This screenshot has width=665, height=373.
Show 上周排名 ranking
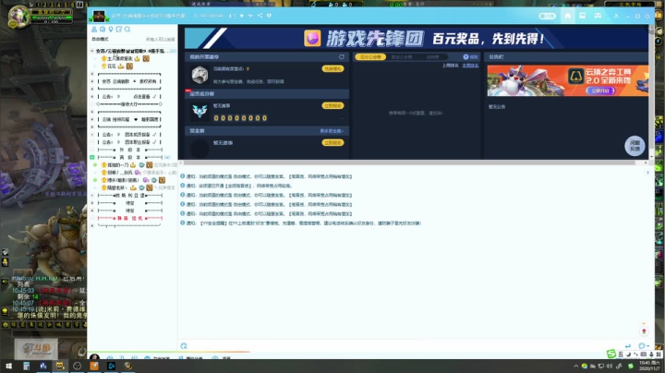click(x=450, y=66)
